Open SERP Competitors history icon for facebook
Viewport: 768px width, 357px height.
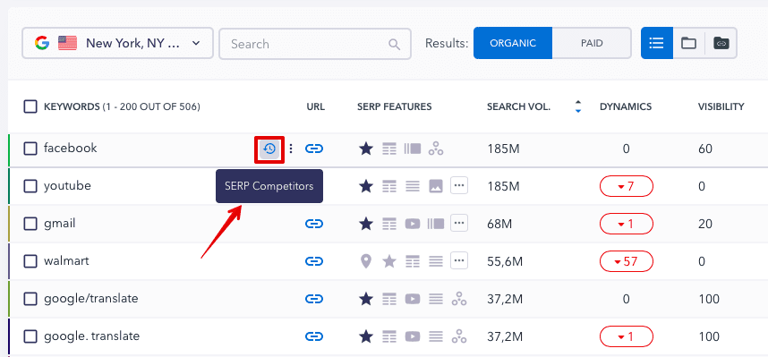coord(269,149)
